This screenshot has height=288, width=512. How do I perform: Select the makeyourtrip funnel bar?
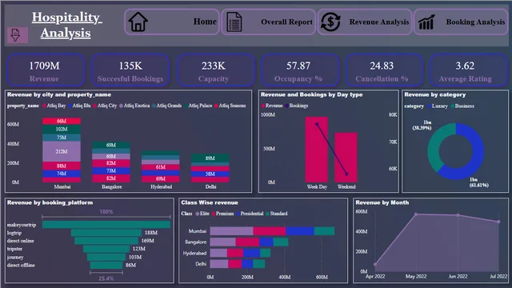(106, 225)
